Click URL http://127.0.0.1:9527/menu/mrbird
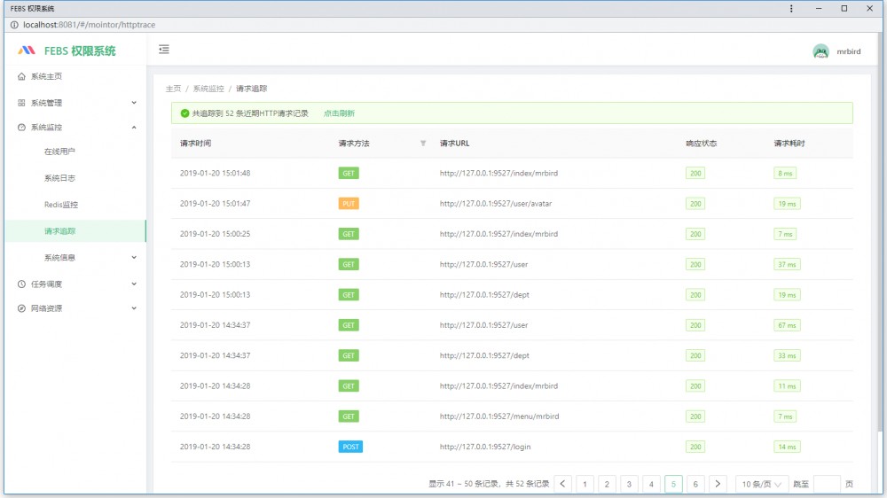The height and width of the screenshot is (498, 887). pos(498,416)
